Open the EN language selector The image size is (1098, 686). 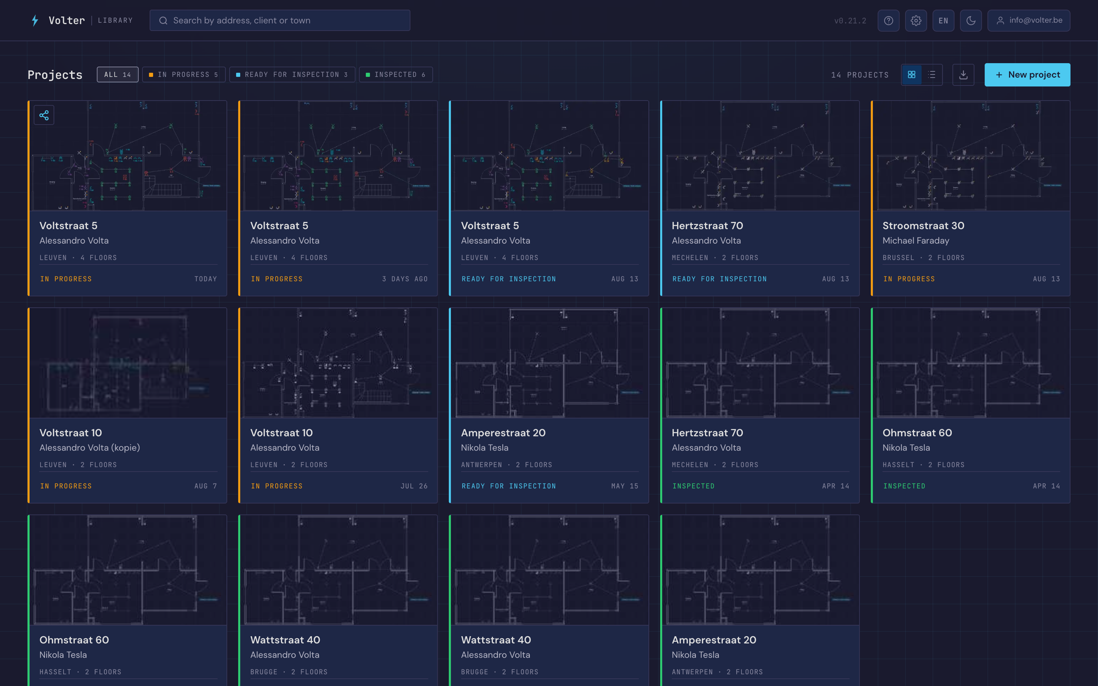943,21
